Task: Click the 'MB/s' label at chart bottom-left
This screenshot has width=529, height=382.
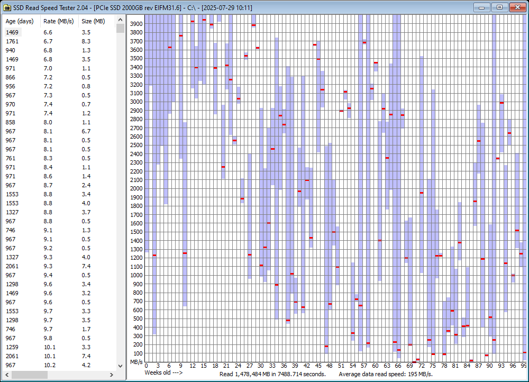Action: click(x=136, y=362)
